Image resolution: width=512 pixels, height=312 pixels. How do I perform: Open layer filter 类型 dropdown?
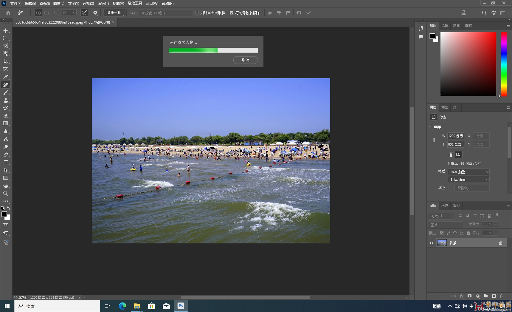[441, 216]
